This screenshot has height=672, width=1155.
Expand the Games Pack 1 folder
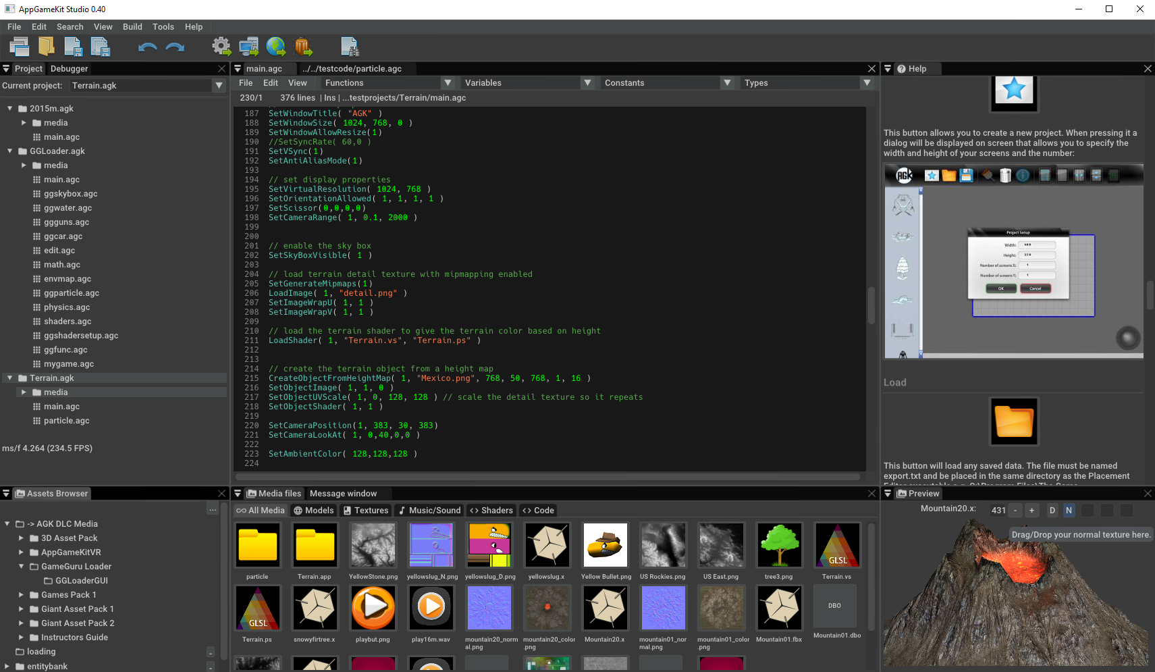[21, 595]
